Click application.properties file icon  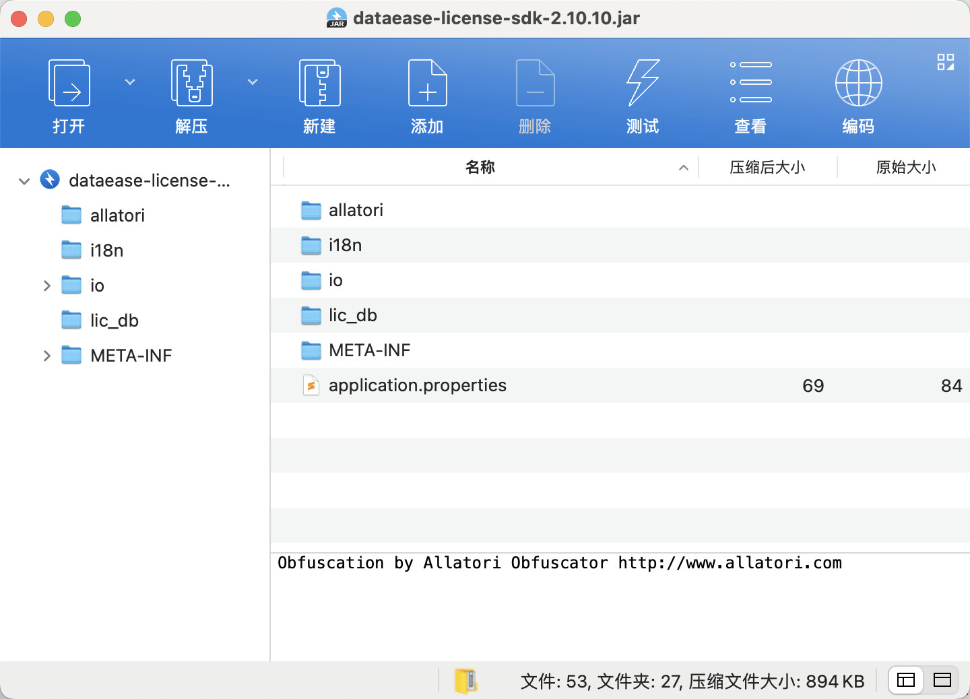click(x=311, y=385)
